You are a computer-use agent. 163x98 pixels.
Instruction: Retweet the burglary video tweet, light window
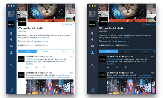(x=36, y=67)
